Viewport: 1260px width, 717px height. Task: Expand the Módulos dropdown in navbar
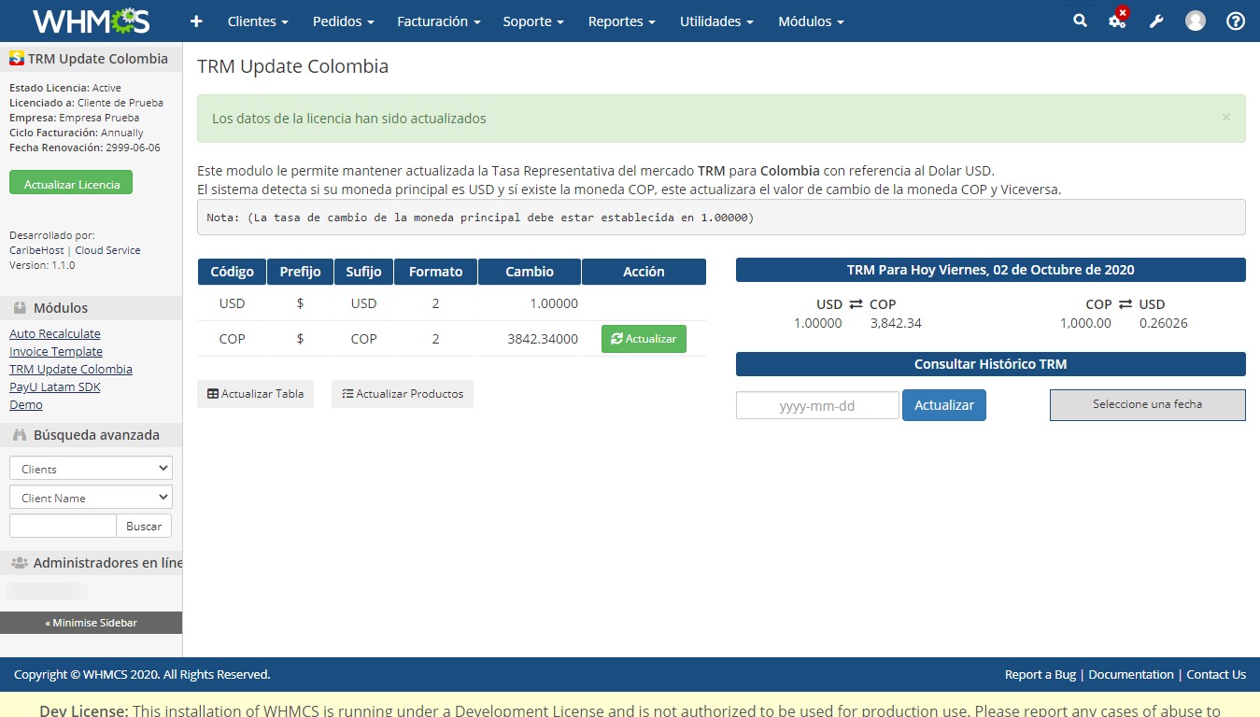[812, 21]
